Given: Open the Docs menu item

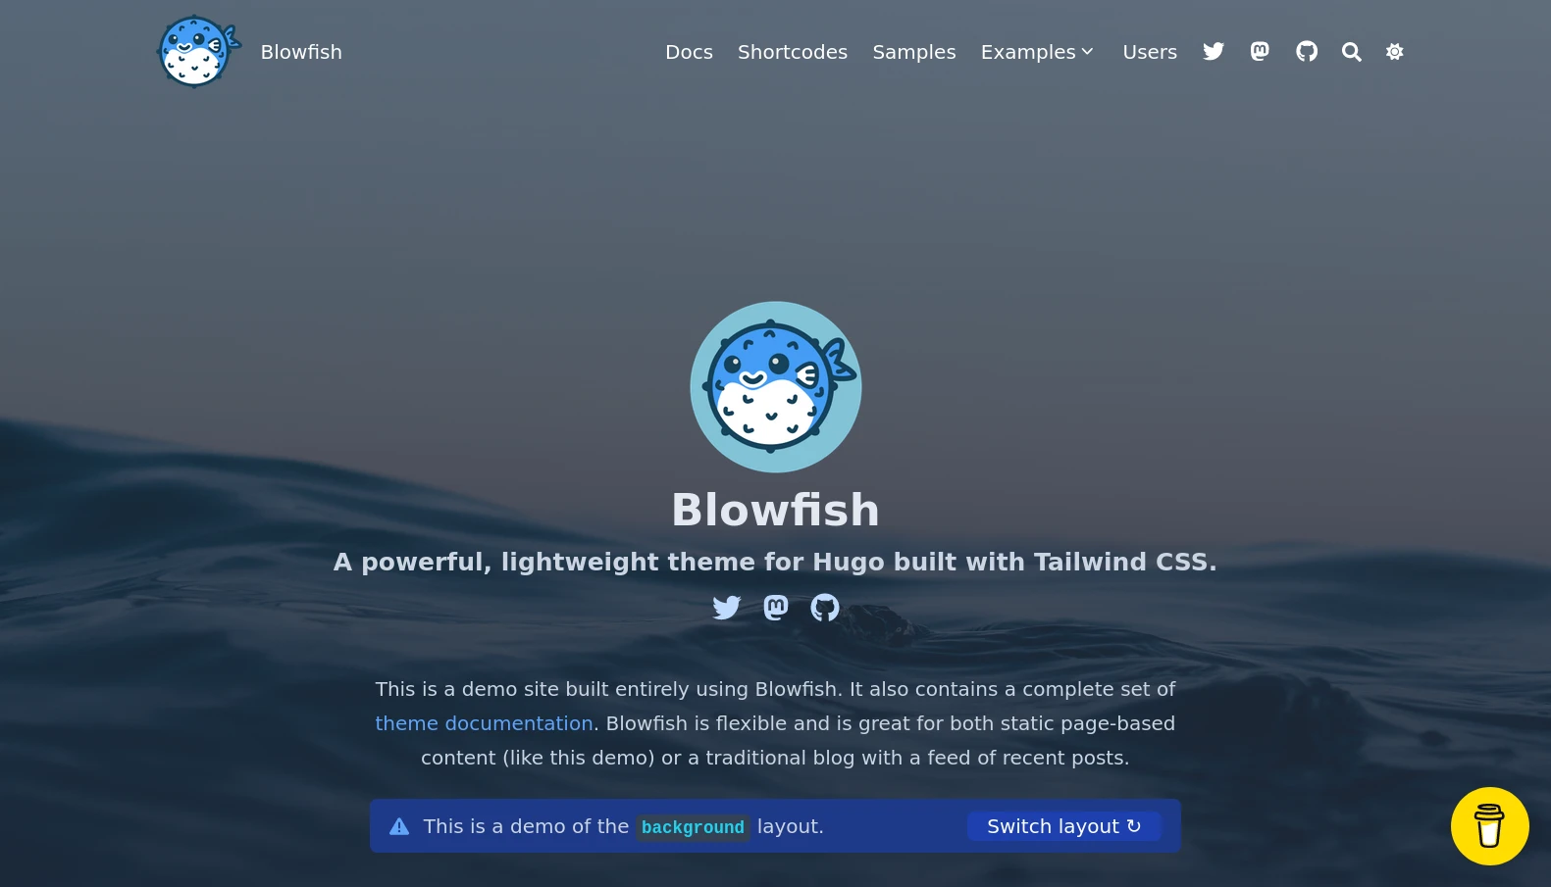Looking at the screenshot, I should tap(689, 52).
